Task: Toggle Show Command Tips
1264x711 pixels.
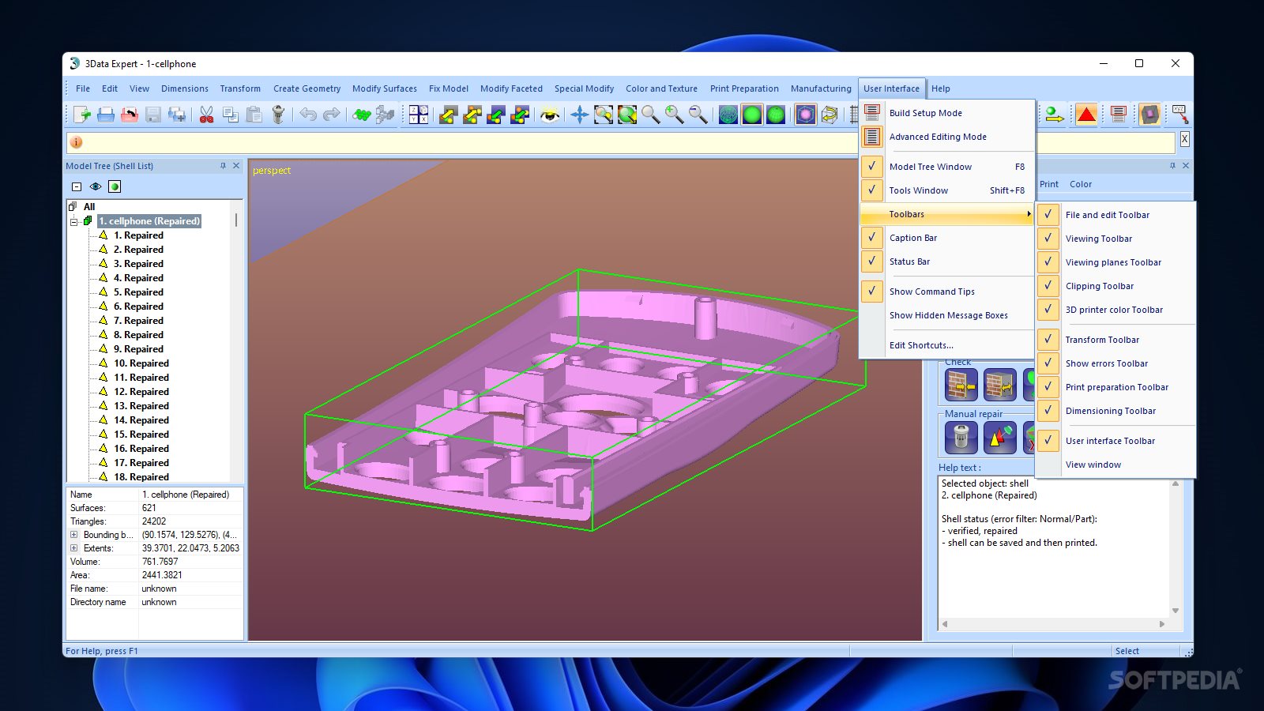Action: click(x=871, y=292)
